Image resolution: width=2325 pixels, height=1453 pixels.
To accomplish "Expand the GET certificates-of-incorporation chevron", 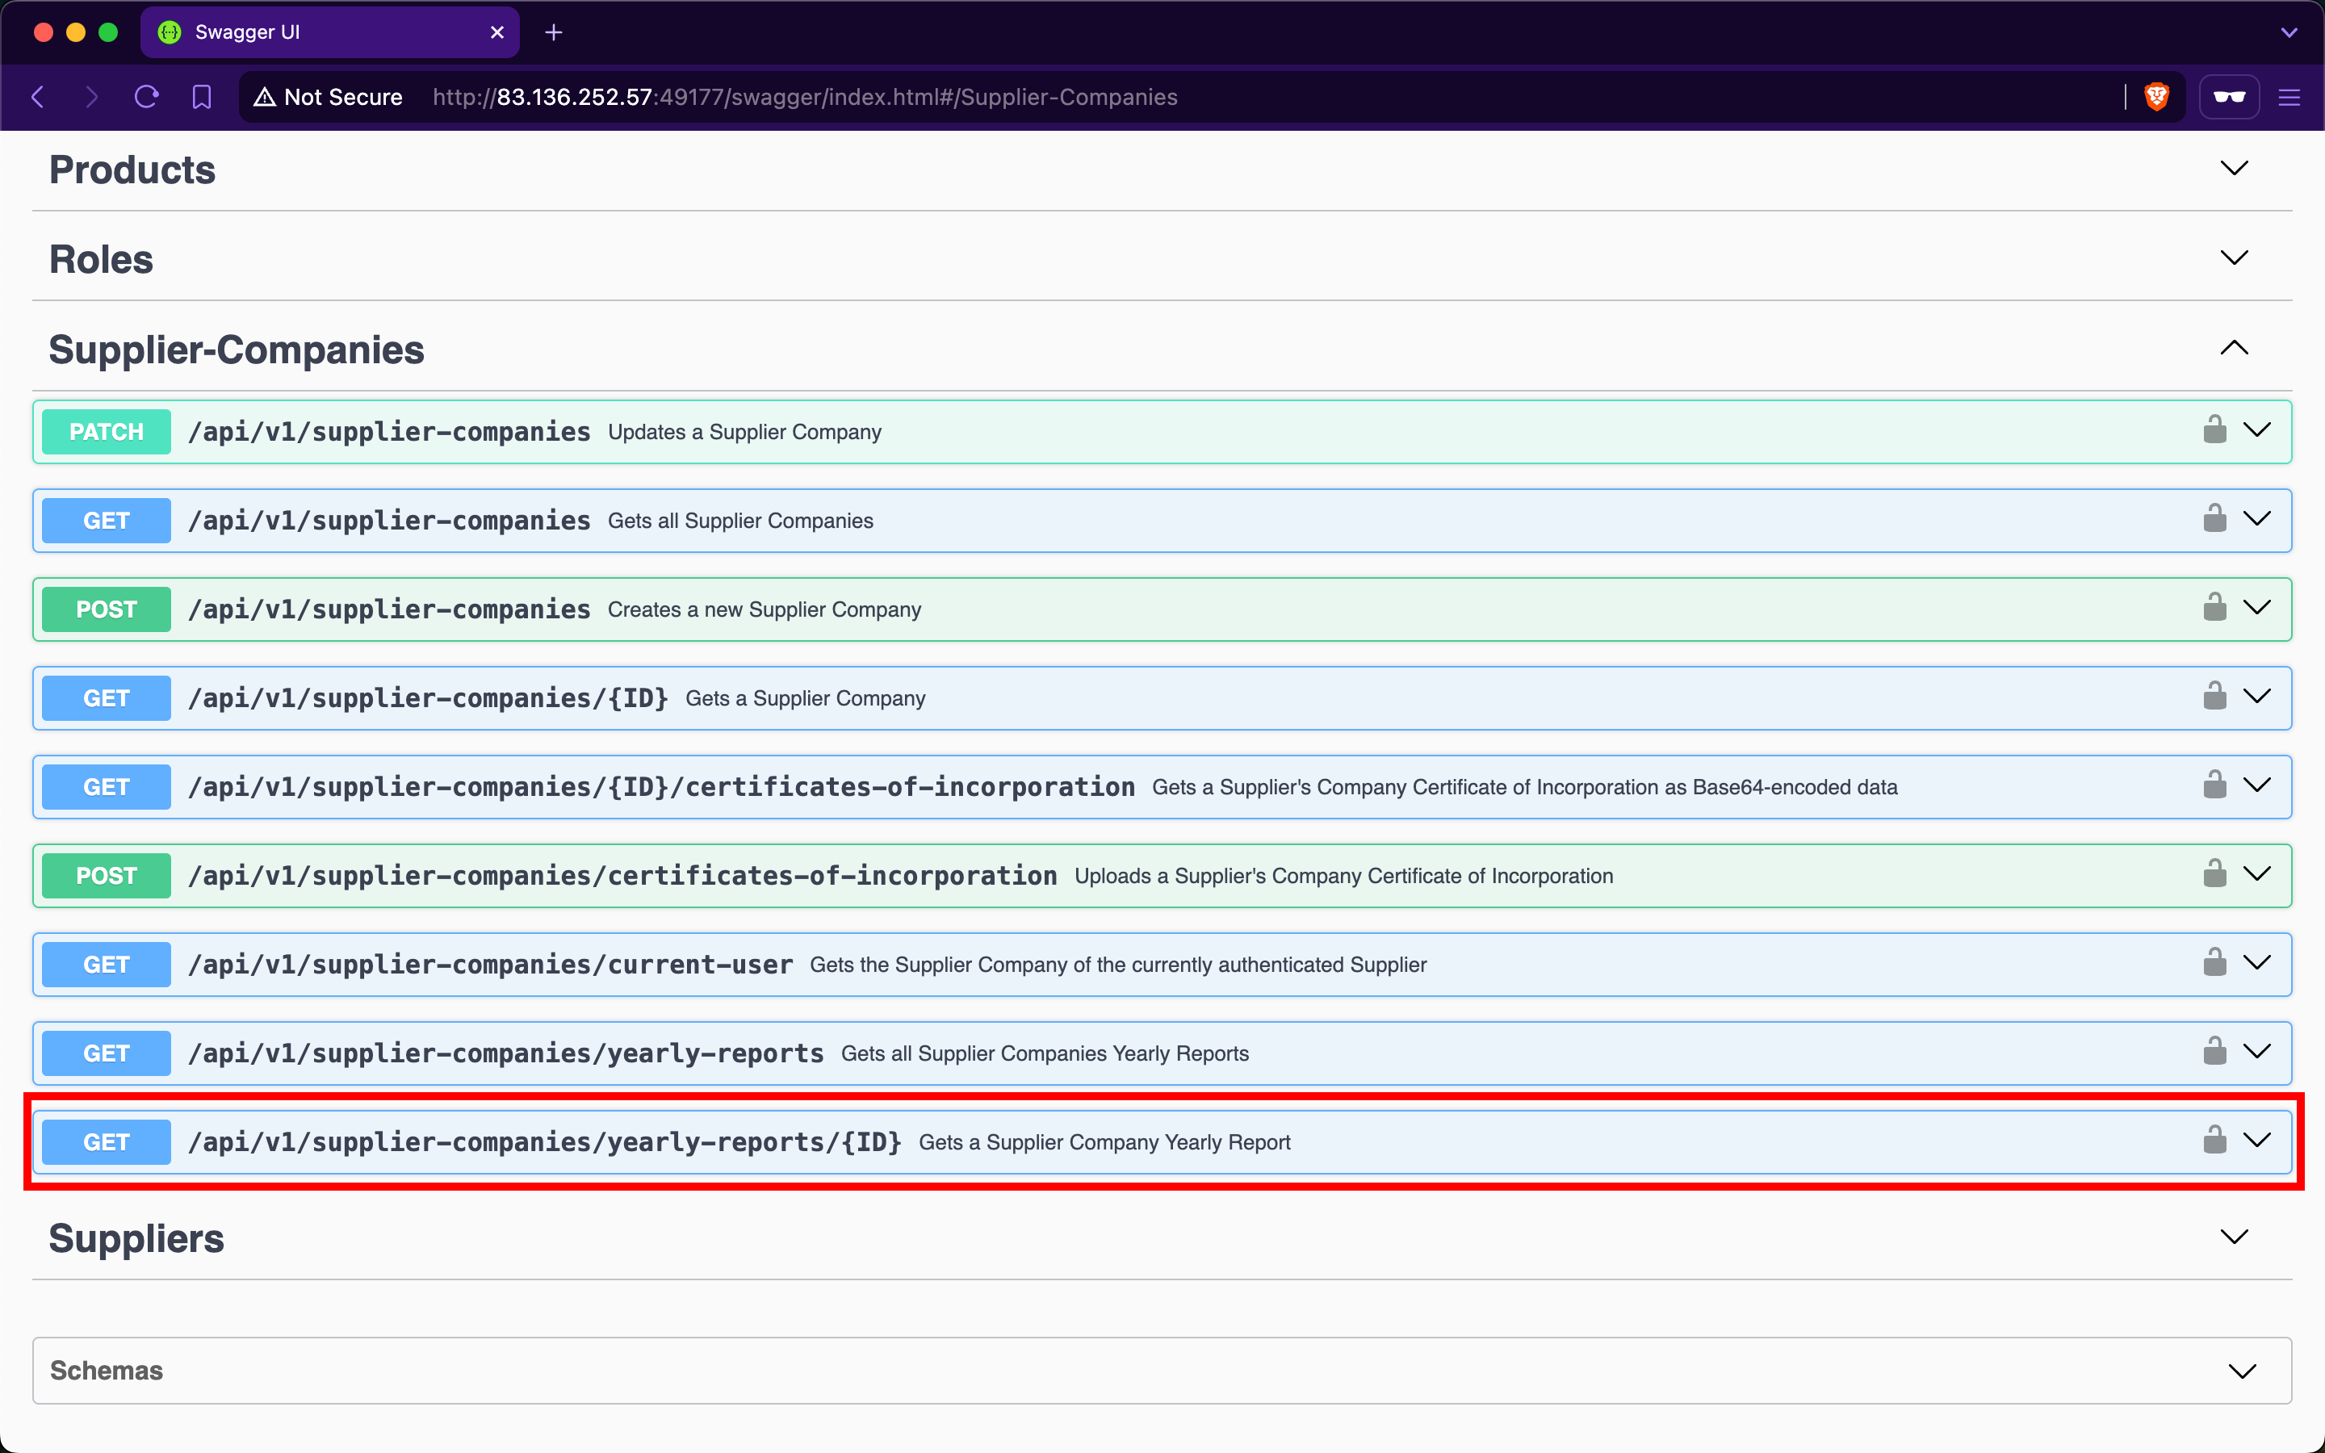I will tap(2257, 785).
